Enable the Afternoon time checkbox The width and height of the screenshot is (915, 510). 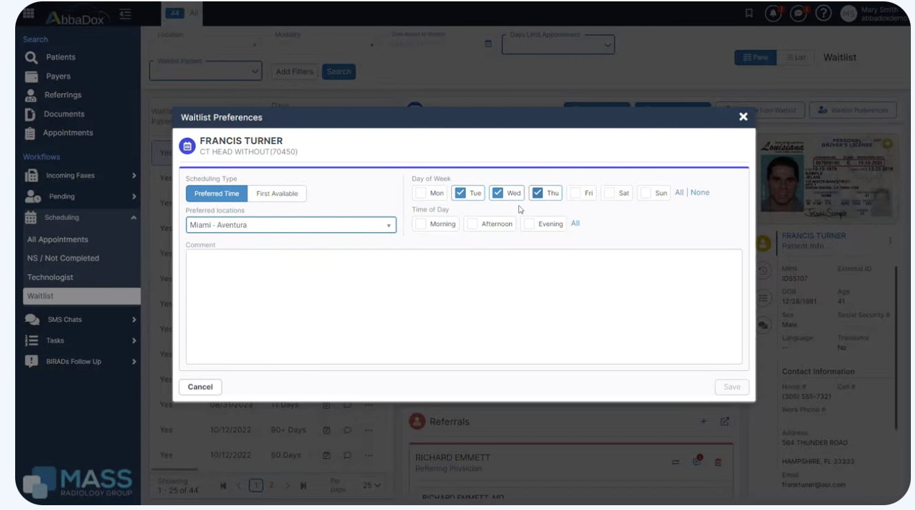click(x=473, y=224)
